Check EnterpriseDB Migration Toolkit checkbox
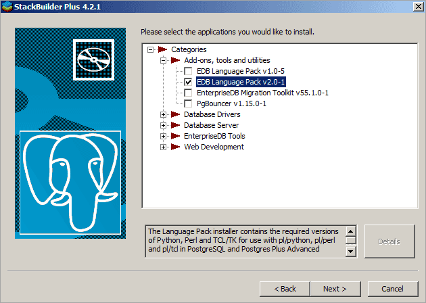426x303 pixels. click(188, 93)
